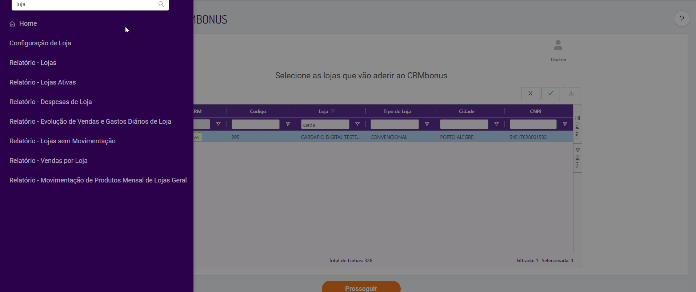Sort by the CNPJ column header
Image resolution: width=696 pixels, height=292 pixels.
[536, 111]
